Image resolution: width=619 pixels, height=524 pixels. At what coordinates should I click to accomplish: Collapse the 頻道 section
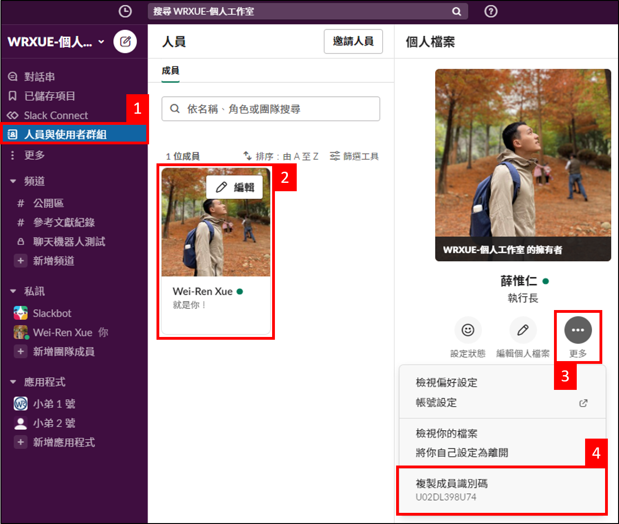[13, 181]
